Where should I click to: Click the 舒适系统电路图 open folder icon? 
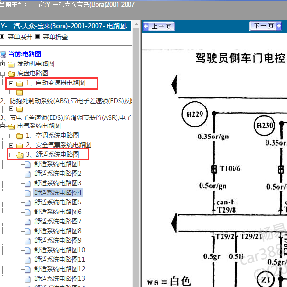coord(20,155)
